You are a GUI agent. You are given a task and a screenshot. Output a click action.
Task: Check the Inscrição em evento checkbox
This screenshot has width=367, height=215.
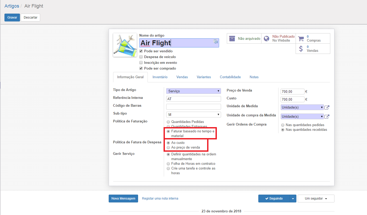[x=141, y=63]
